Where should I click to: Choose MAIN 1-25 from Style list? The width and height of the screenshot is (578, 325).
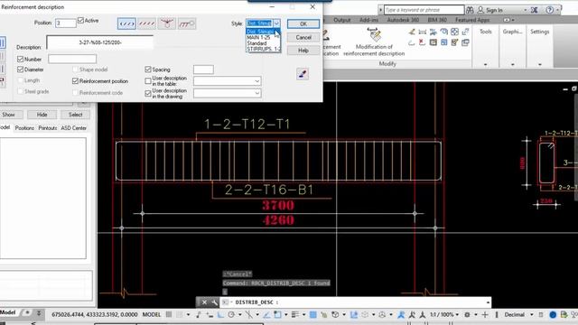coord(263,38)
